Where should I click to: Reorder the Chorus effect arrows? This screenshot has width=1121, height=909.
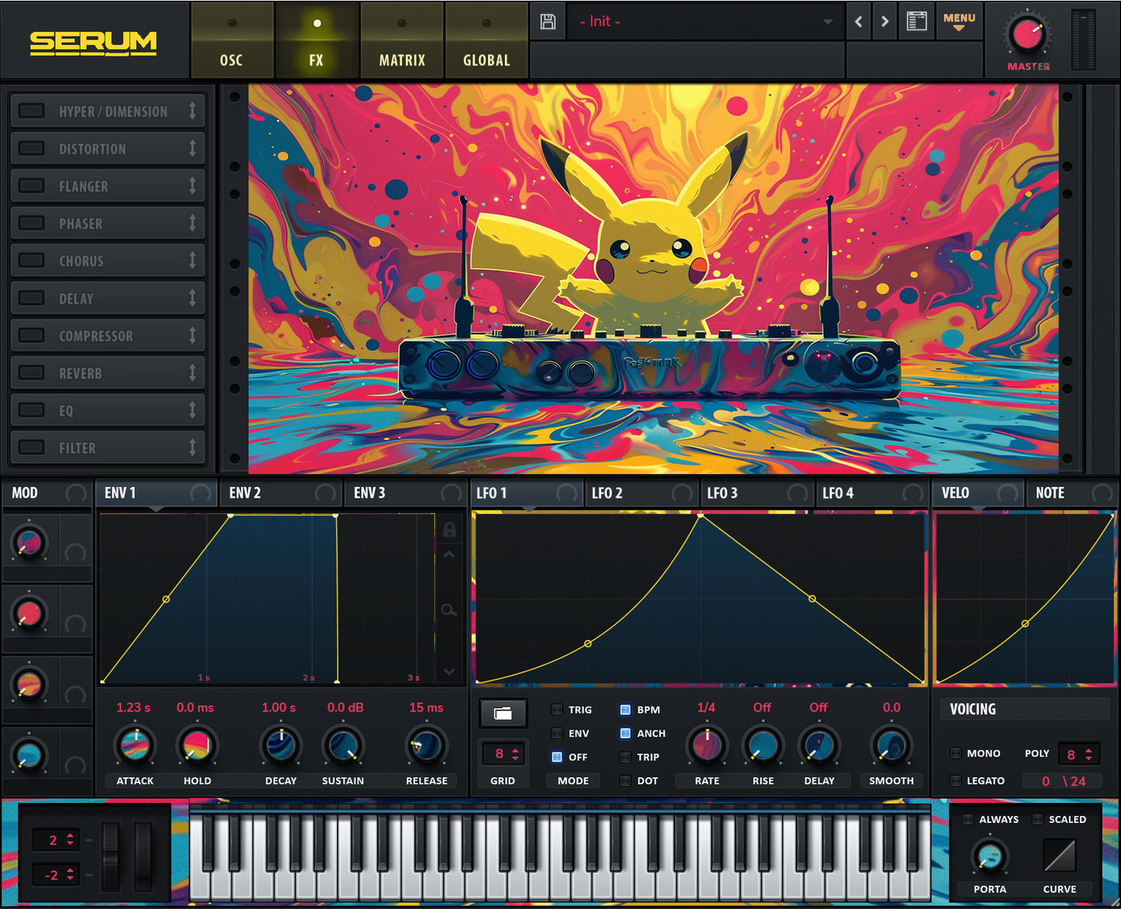pos(192,260)
